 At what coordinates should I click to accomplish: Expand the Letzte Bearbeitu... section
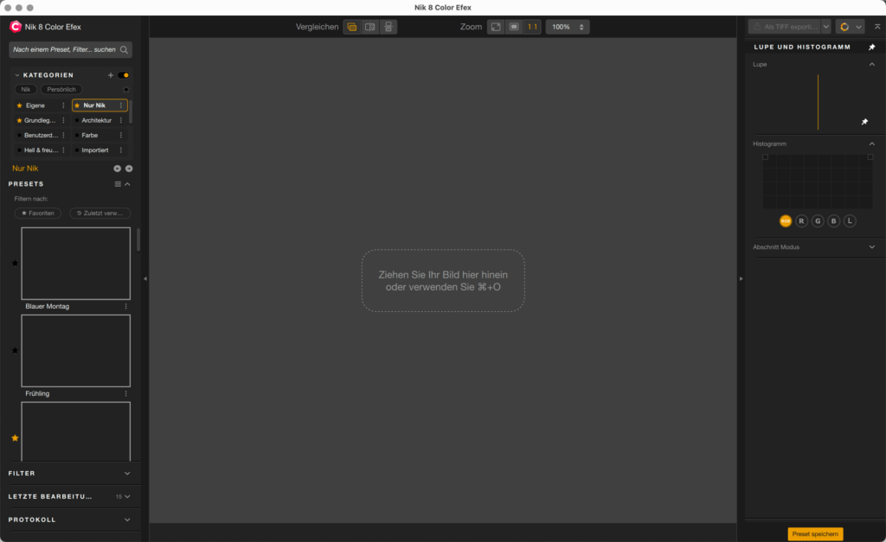127,497
